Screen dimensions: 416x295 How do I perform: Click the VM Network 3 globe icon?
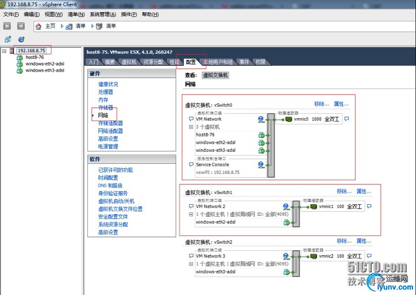286,256
